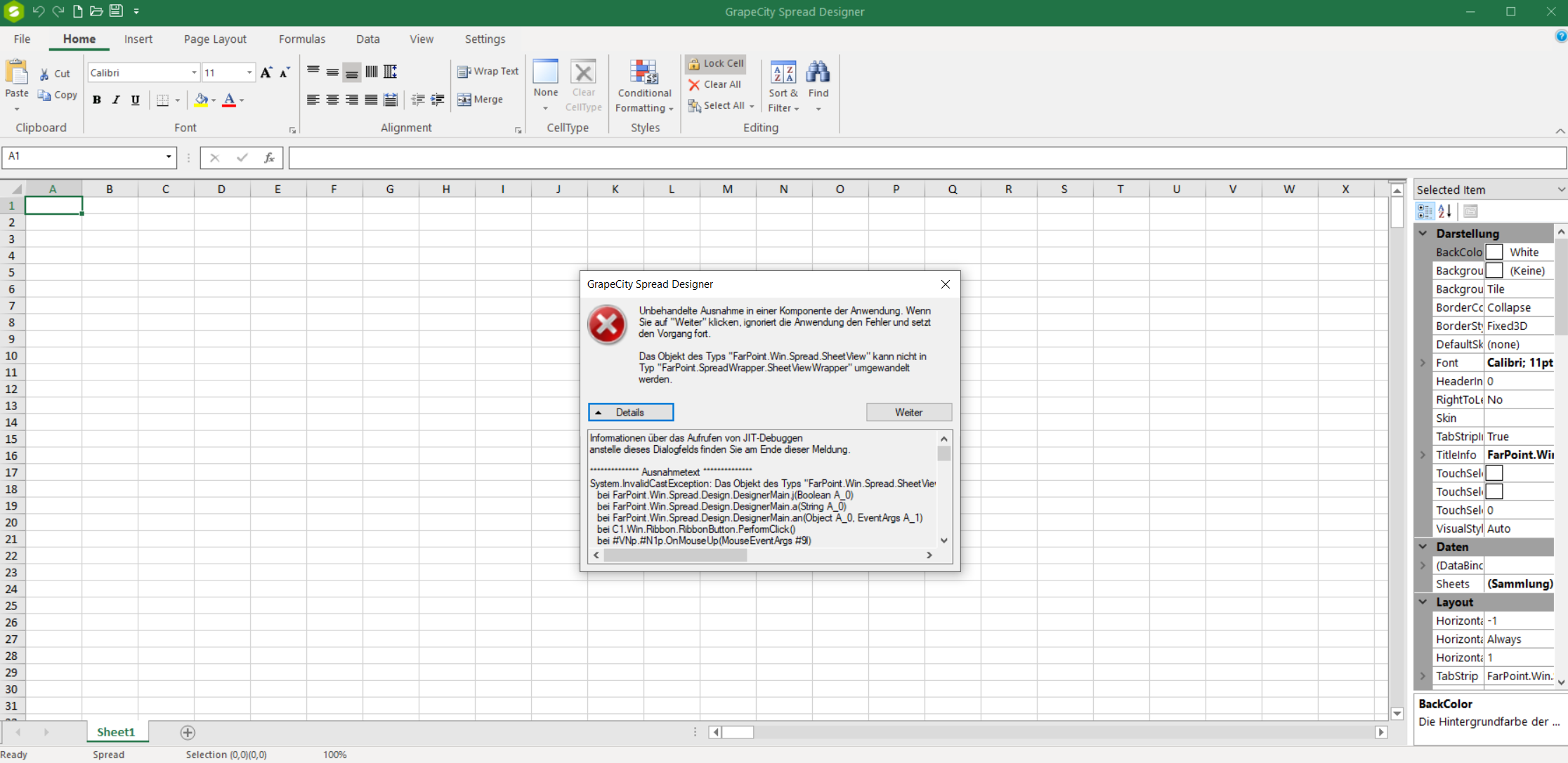Click the Redo arrow in the title bar

point(58,11)
